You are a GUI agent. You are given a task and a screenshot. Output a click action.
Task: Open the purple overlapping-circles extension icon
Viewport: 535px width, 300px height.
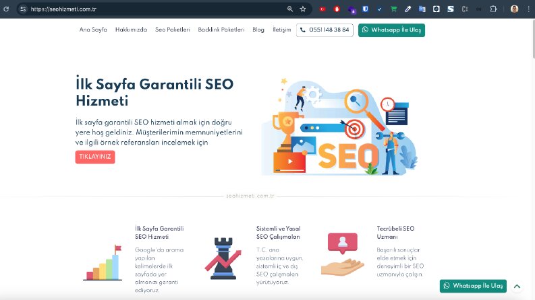[351, 9]
